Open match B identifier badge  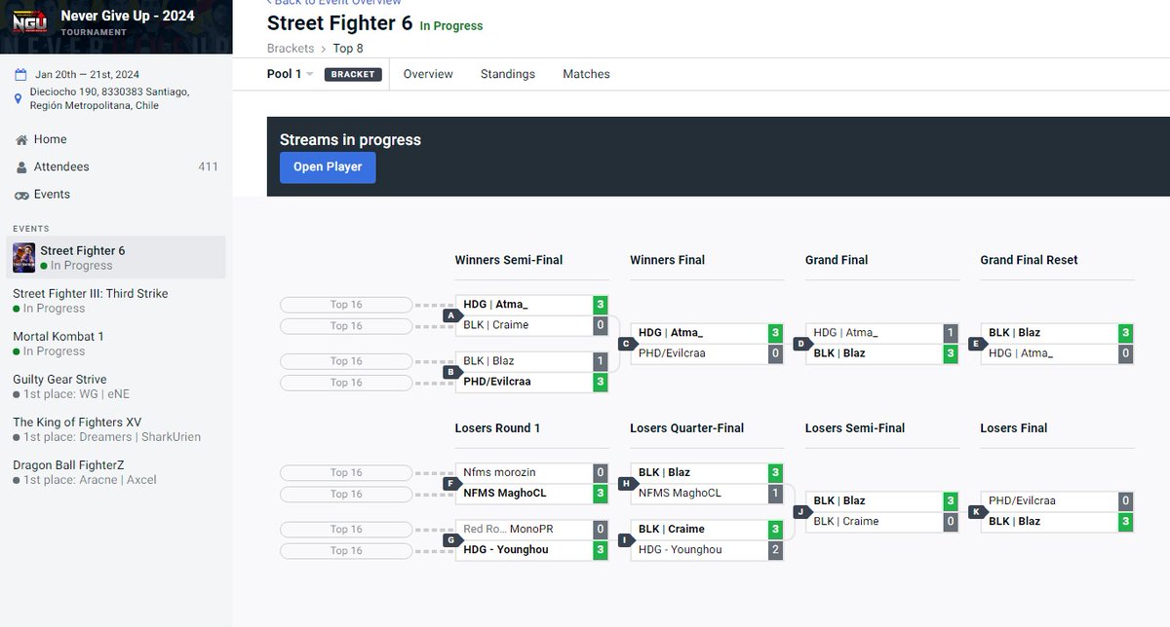451,372
